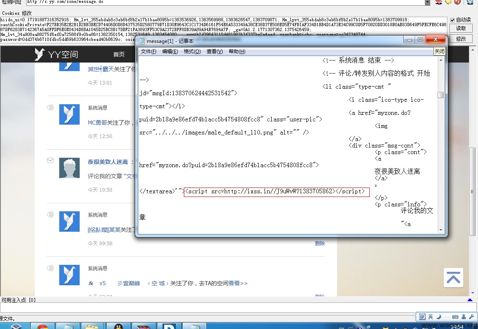
Task: Click timestamp 今天 10:50
Action: (x=100, y=190)
